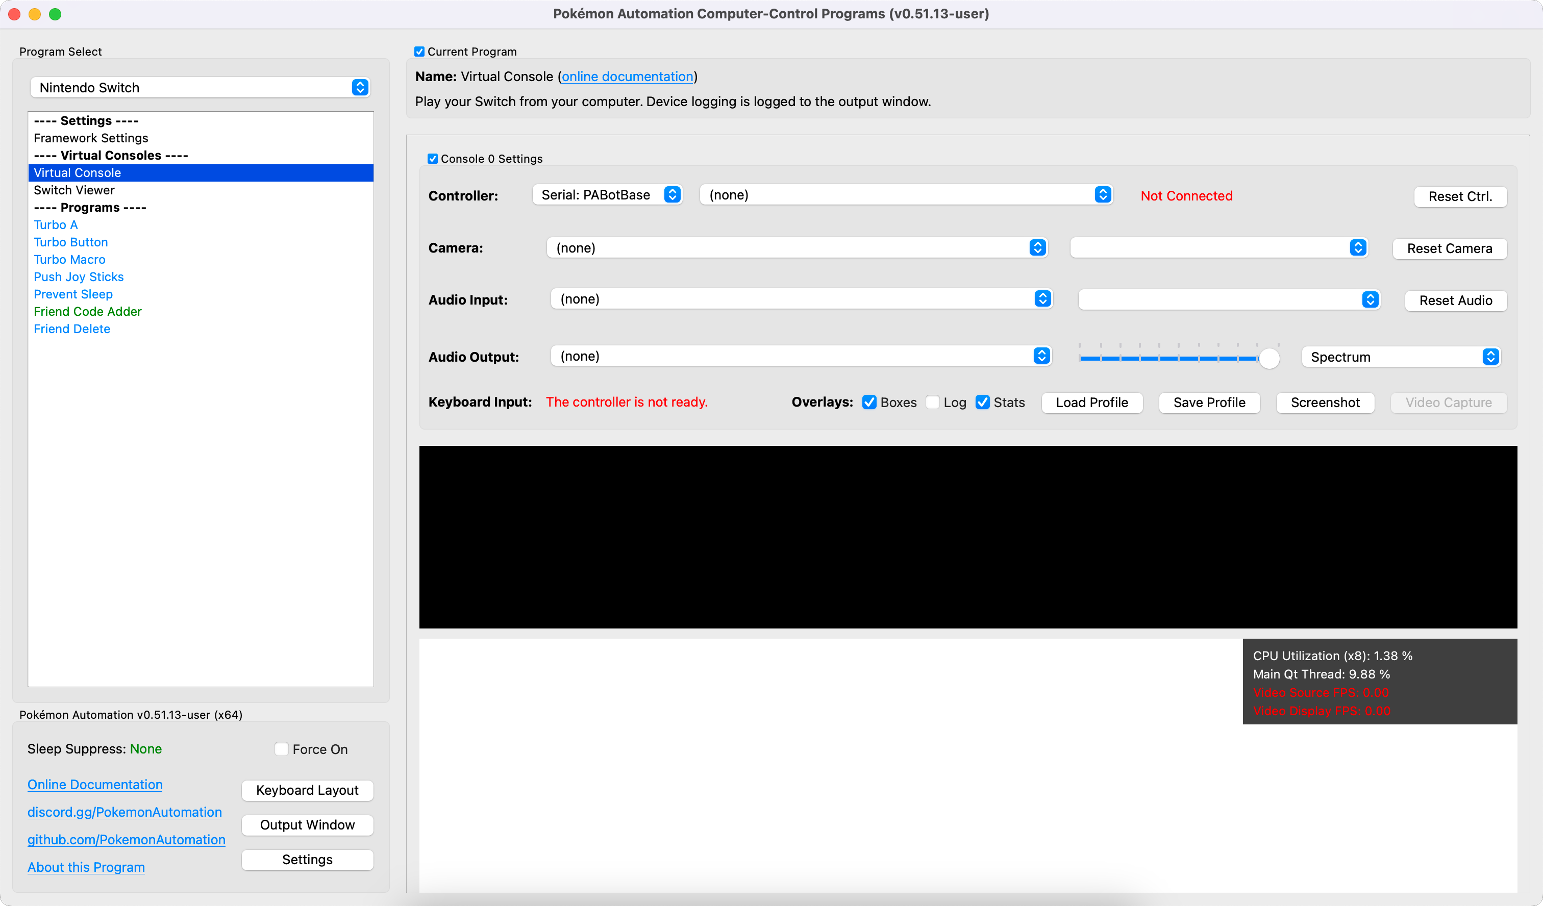Image resolution: width=1543 pixels, height=906 pixels.
Task: Open the Audio Output device dropdown
Action: point(800,356)
